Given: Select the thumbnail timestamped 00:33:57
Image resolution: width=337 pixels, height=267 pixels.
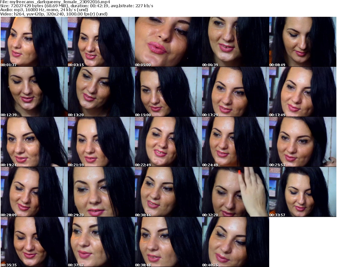Looking at the screenshot, I should pos(303,192).
